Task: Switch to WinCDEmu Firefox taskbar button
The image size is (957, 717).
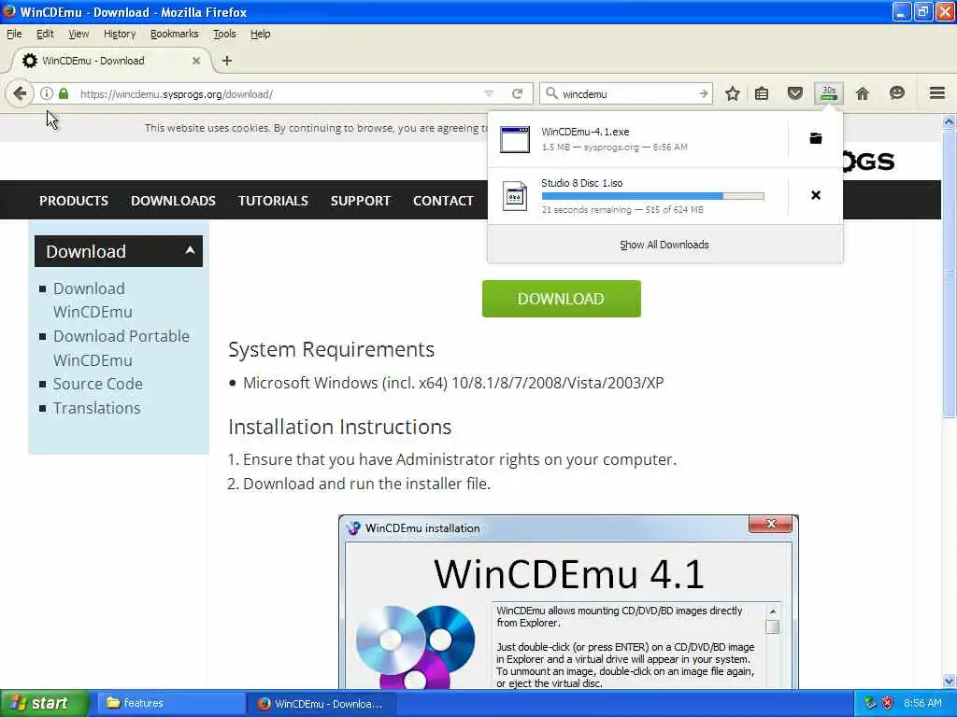Action: (322, 703)
